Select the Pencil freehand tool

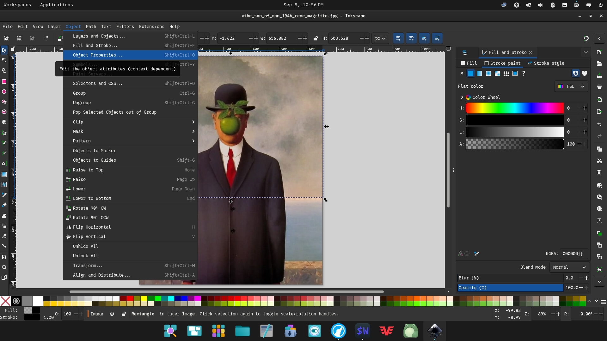(4, 143)
